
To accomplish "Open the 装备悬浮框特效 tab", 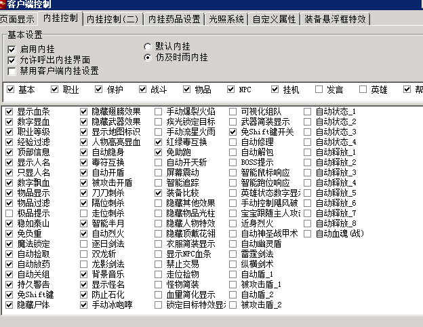I will 336,19.
